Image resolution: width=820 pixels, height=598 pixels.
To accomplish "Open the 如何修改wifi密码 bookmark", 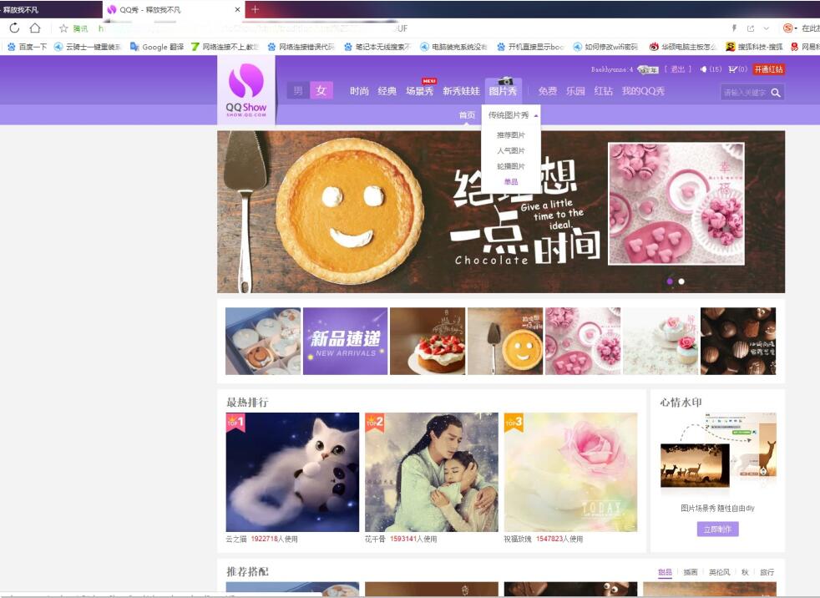I will pos(605,47).
